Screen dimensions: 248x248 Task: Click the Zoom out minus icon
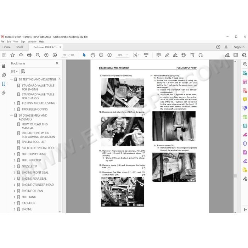(x=101, y=55)
